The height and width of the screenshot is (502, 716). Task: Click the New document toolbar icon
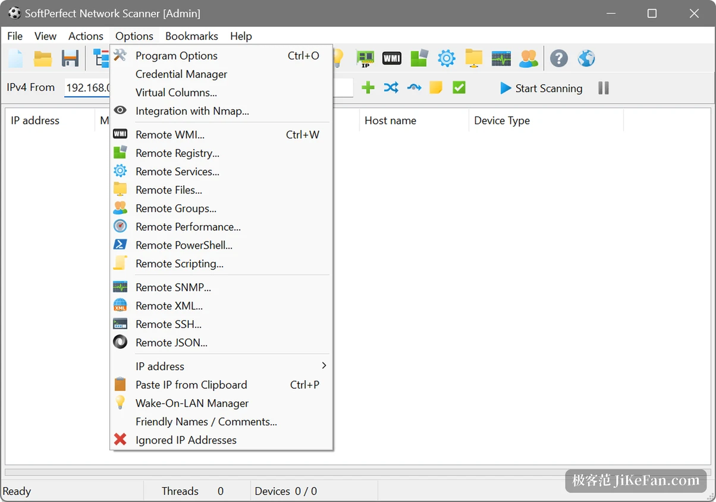coord(15,58)
